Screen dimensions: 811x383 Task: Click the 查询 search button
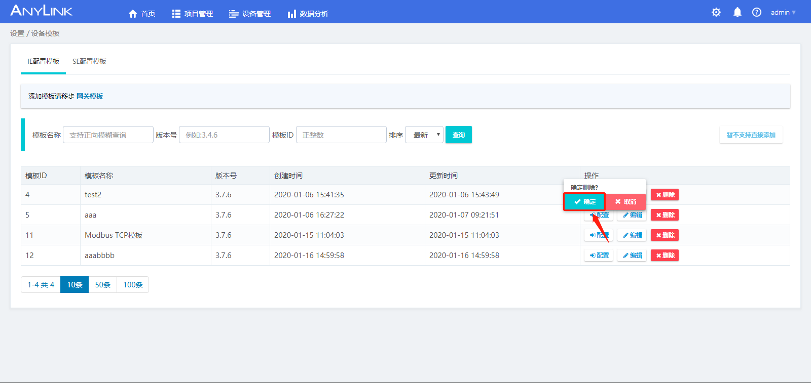tap(459, 135)
